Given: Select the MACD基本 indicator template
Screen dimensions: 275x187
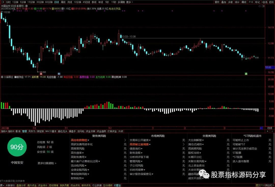Looking at the screenshot, I should click(51, 131).
